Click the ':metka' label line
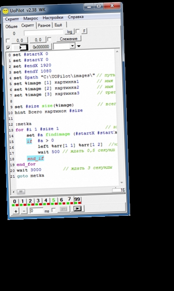 tap(23, 124)
